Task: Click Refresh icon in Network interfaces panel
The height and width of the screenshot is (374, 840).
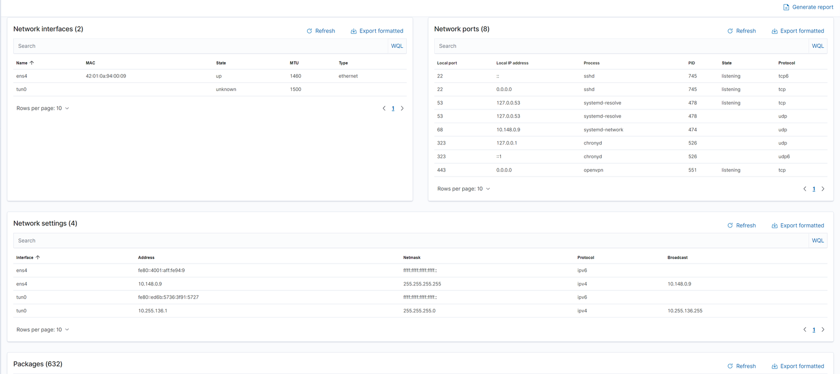Action: [309, 31]
